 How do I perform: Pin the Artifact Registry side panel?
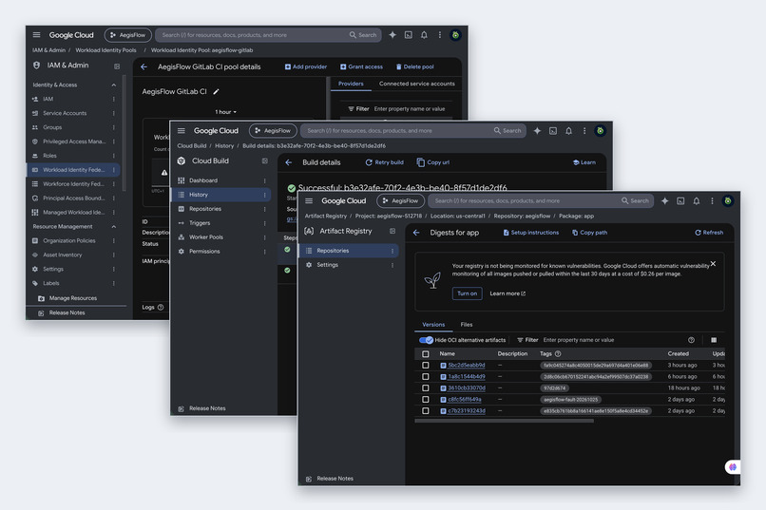pyautogui.click(x=393, y=231)
